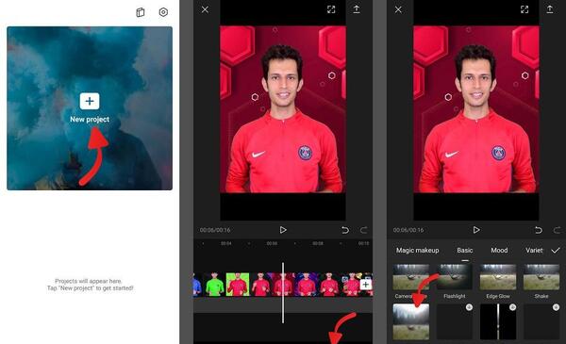Viewport: 566px width, 344px height.
Task: Play the video in the effects screen
Action: (476, 230)
